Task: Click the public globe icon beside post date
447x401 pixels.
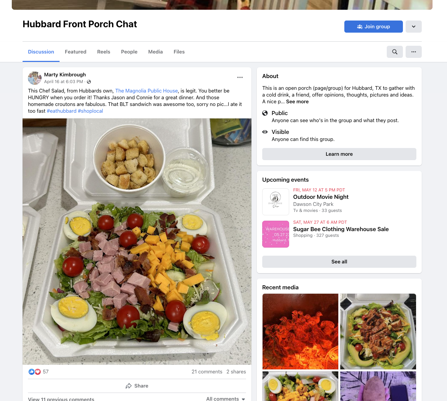Action: tap(89, 82)
